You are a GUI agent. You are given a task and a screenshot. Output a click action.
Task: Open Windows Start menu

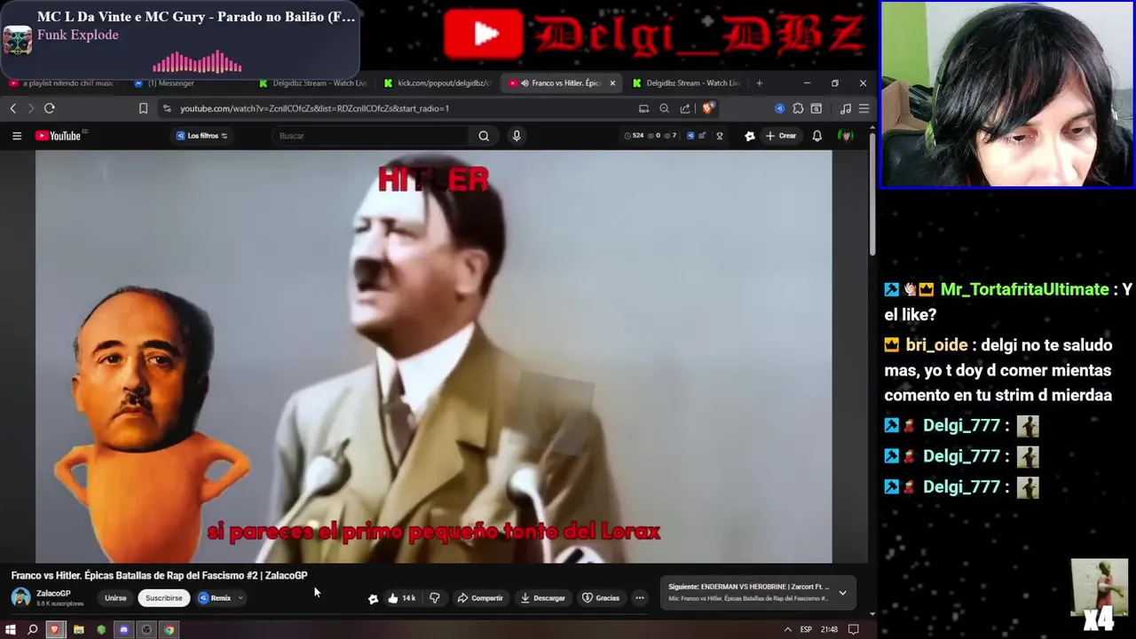coord(11,629)
